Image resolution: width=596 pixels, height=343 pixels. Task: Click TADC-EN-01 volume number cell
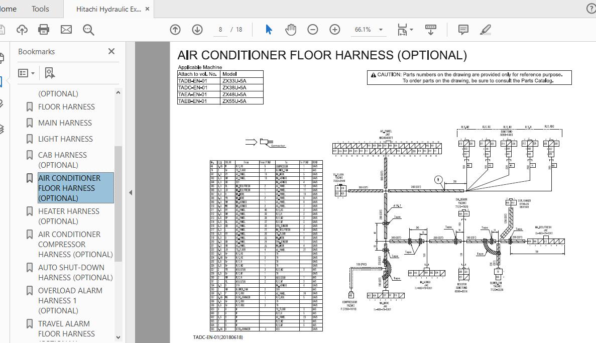tap(199, 87)
